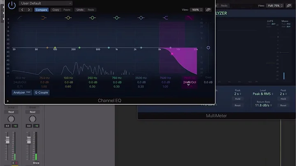Image resolution: width=296 pixels, height=166 pixels.
Task: Click the 24dB/Oct slope of low-pass band
Action: point(190,82)
